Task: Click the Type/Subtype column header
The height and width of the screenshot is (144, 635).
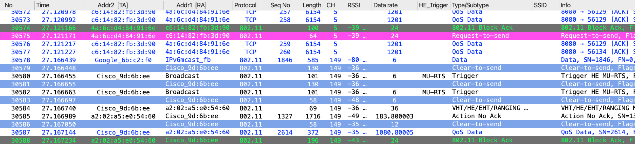Action: point(470,5)
